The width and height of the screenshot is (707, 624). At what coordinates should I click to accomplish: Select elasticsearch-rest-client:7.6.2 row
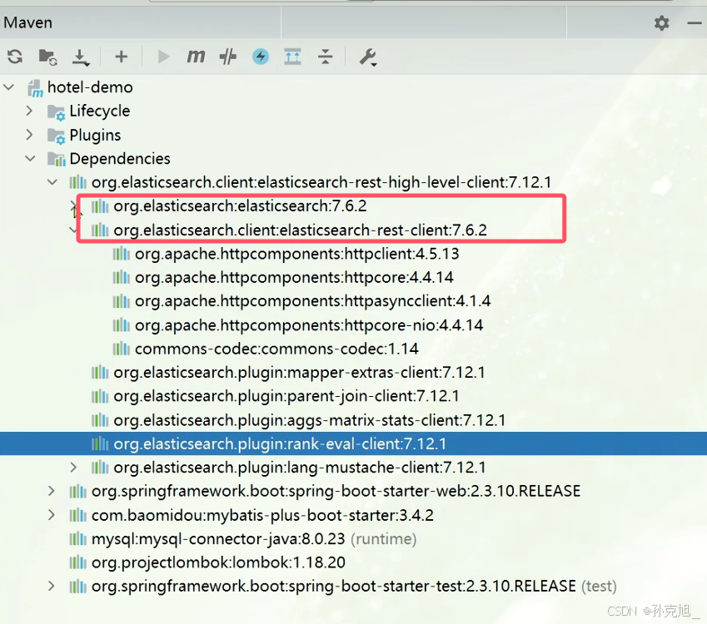[300, 230]
